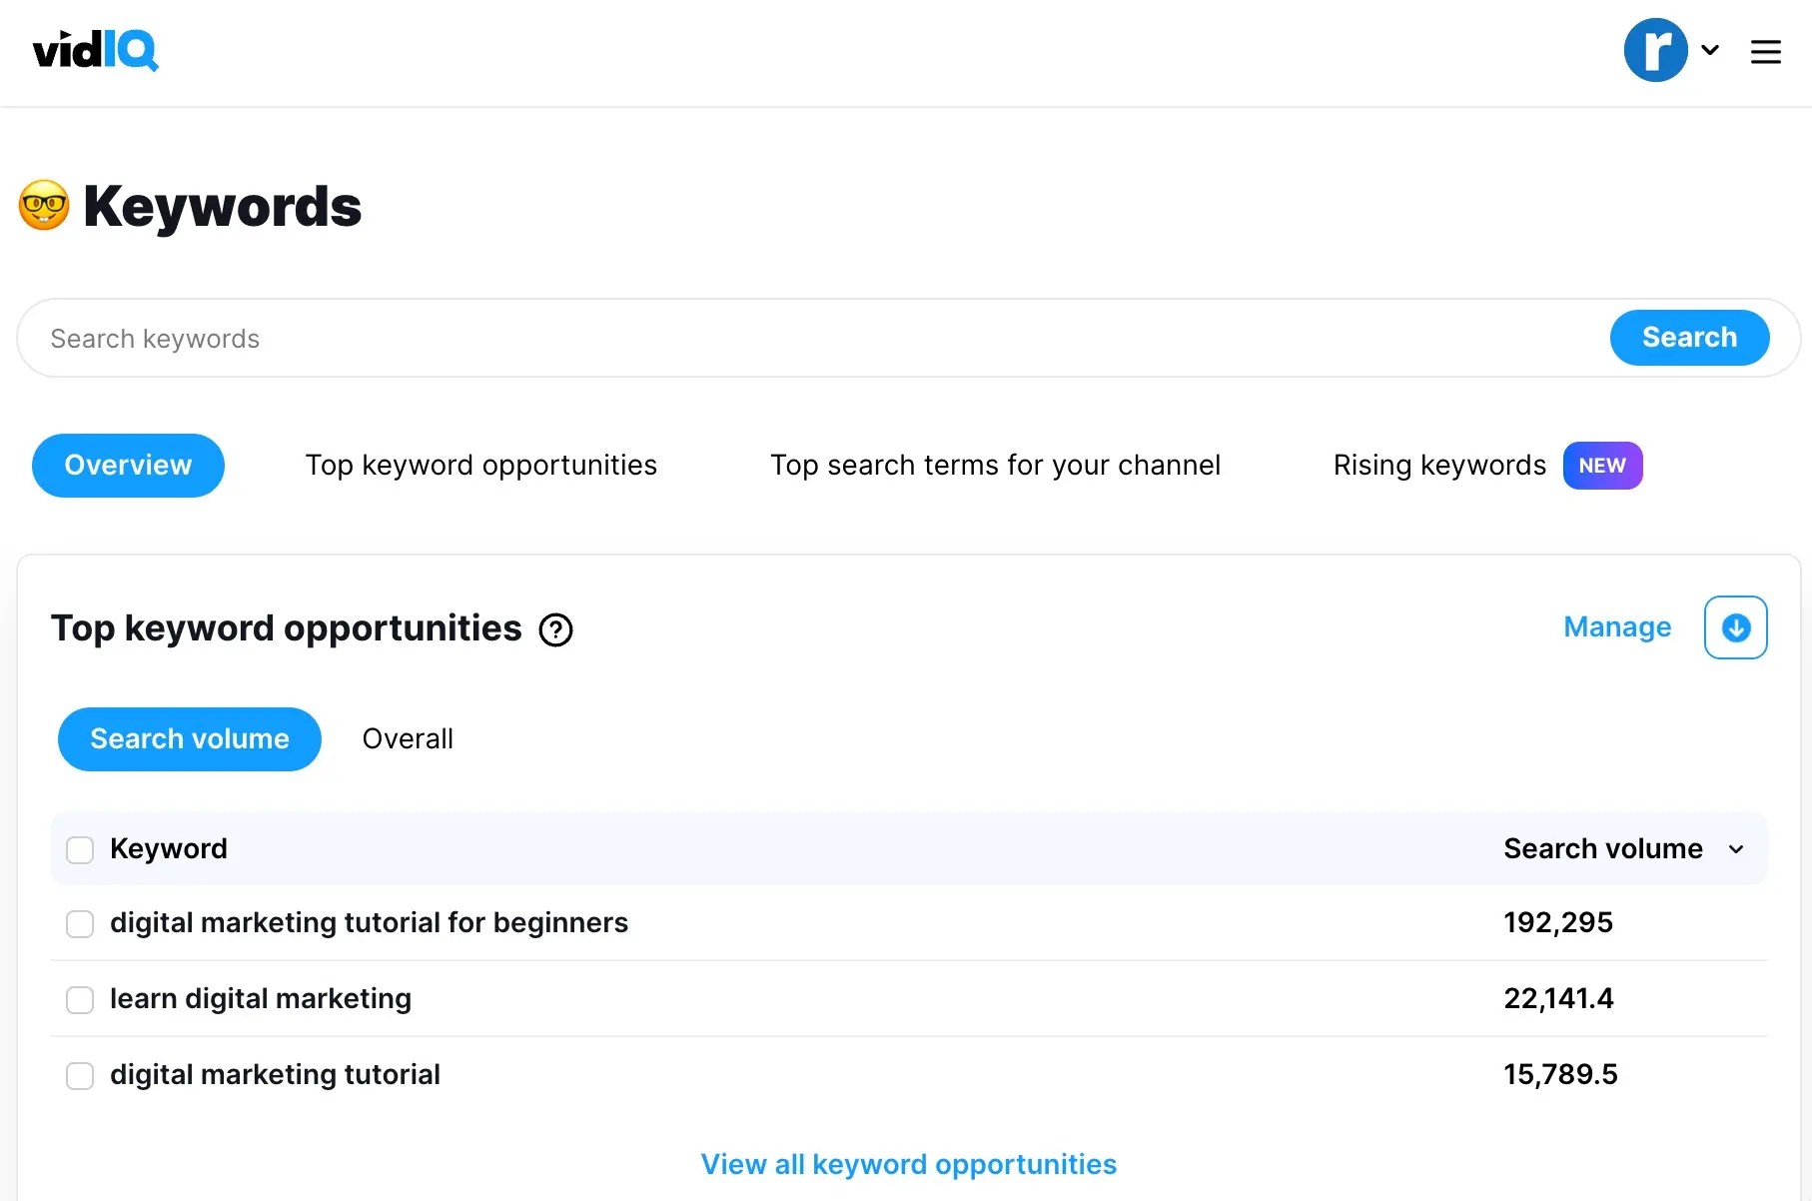Image resolution: width=1812 pixels, height=1201 pixels.
Task: Click the vidIQ logo
Action: [95, 51]
